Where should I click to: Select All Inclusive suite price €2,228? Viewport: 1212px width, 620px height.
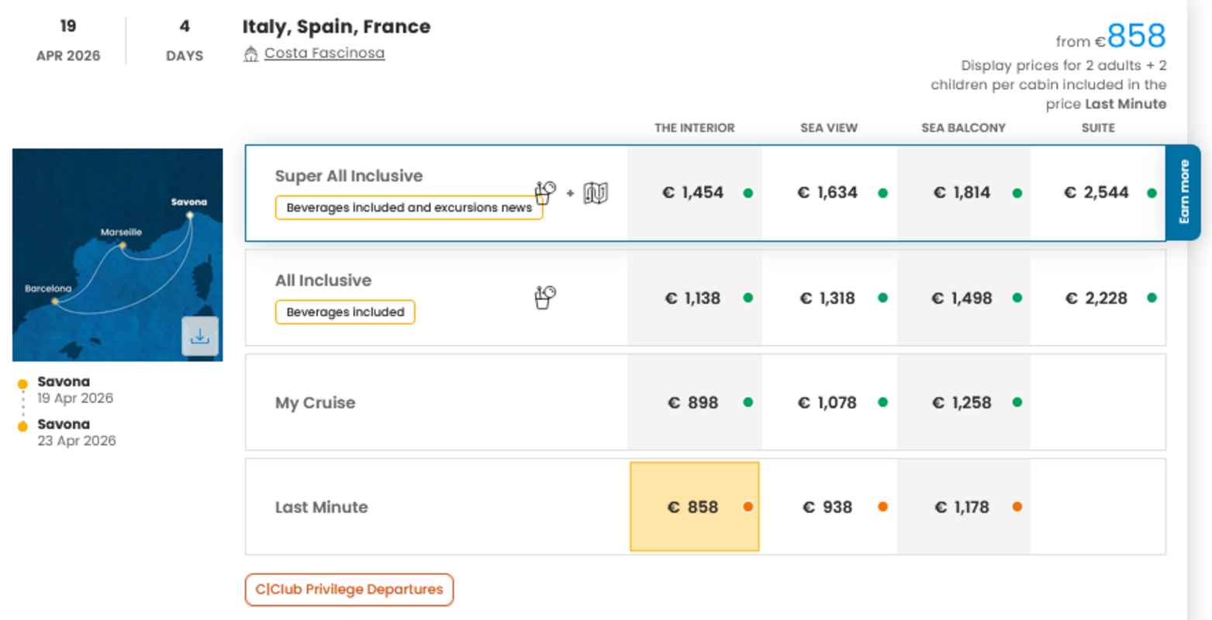[1096, 298]
